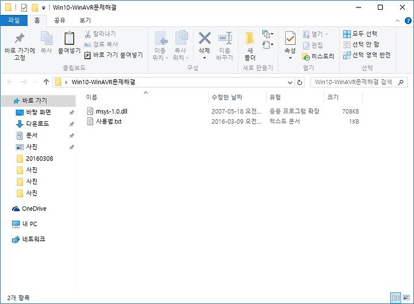
Task: Collapse the ribbon with the chevron
Action: tap(397, 21)
